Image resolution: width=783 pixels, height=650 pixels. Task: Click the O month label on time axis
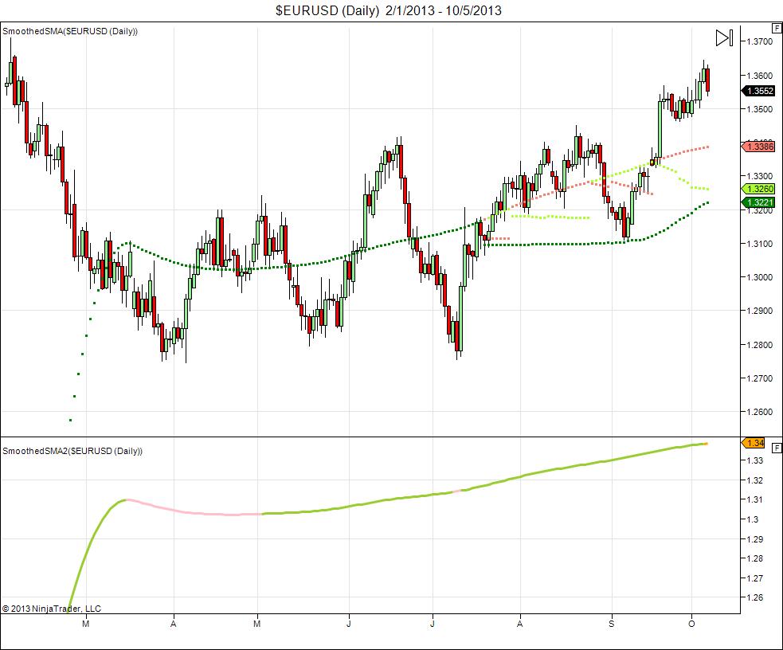click(x=691, y=624)
